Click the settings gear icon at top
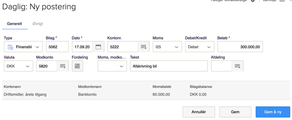 (252, 1)
